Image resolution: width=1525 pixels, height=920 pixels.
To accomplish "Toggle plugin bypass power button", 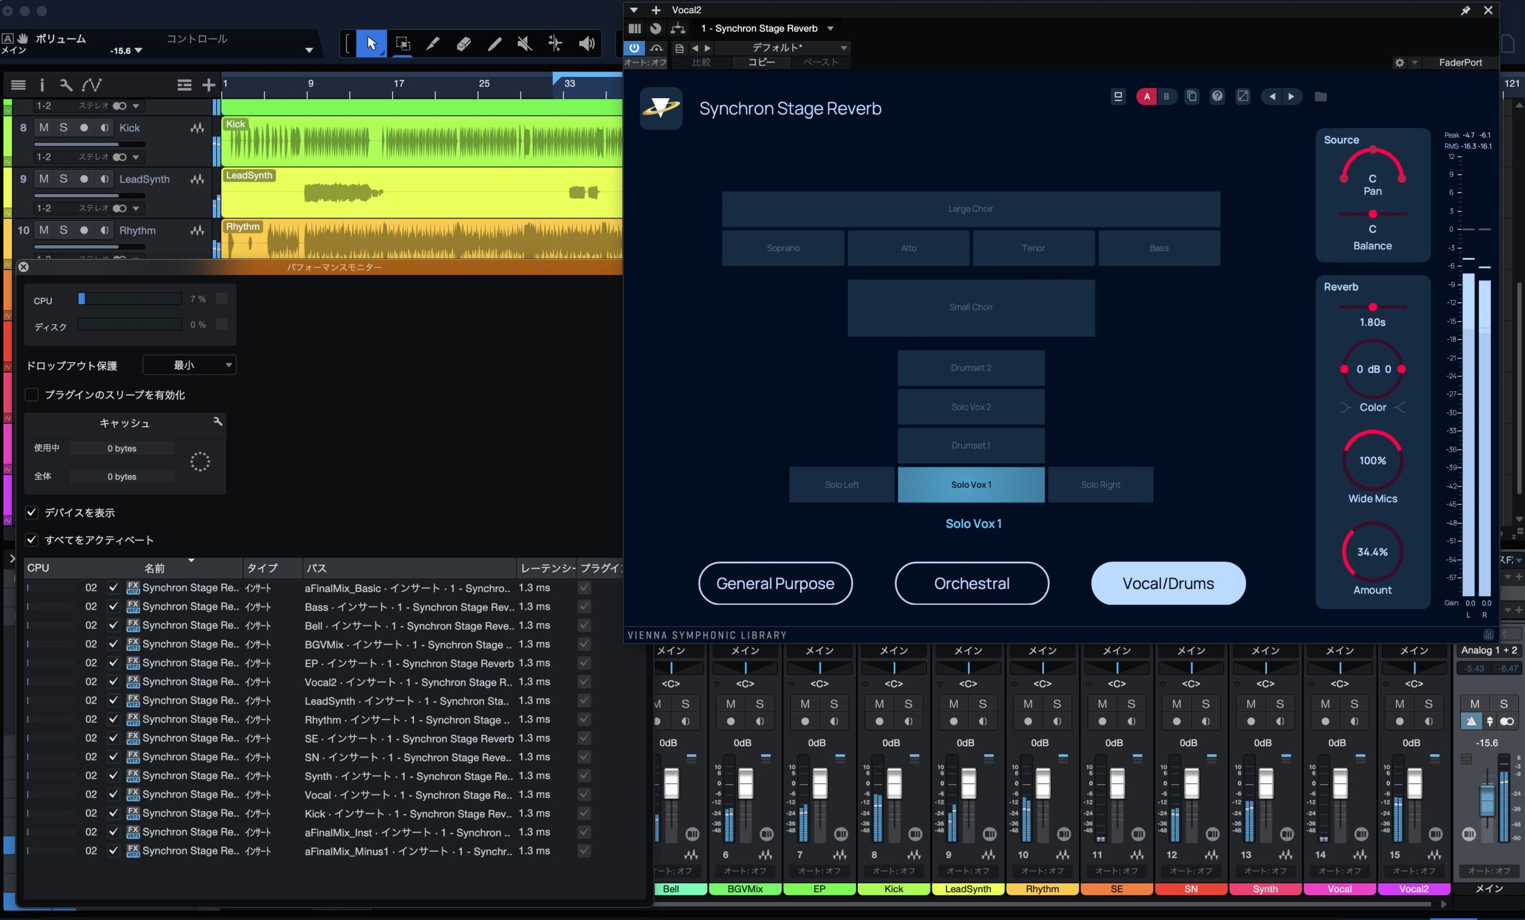I will point(634,48).
